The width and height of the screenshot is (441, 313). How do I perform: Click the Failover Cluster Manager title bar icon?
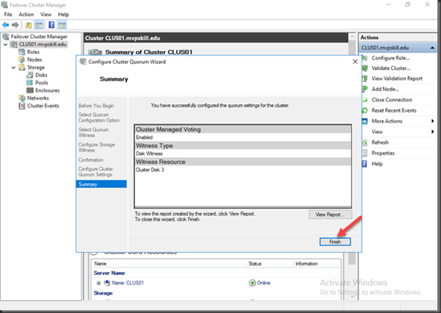[4, 5]
